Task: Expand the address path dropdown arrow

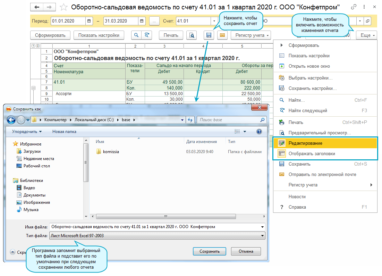Action: [182, 120]
